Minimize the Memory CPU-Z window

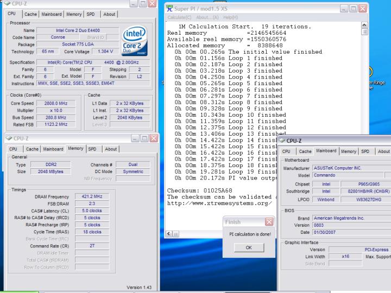point(135,138)
